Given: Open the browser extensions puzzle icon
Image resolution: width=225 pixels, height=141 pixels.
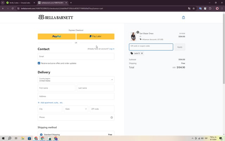Looking at the screenshot, I should pos(210,8).
